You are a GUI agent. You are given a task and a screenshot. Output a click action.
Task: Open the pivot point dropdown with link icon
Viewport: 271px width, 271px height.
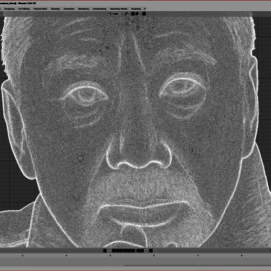pyautogui.click(x=127, y=14)
